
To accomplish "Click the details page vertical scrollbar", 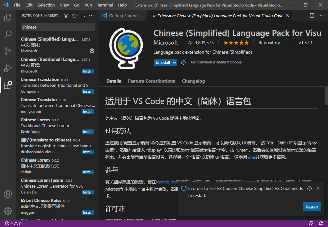I will click(326, 96).
